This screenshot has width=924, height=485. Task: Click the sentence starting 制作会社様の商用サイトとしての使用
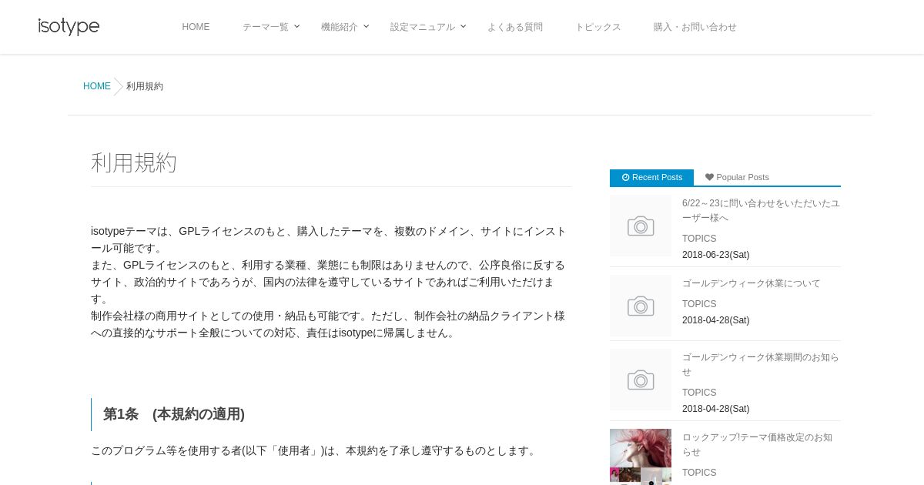coord(328,324)
